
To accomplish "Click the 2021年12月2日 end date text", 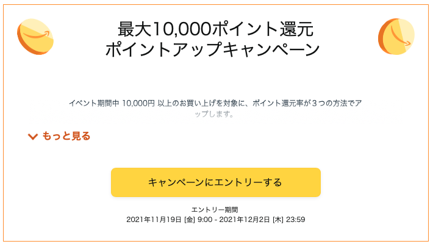I will click(x=245, y=220).
